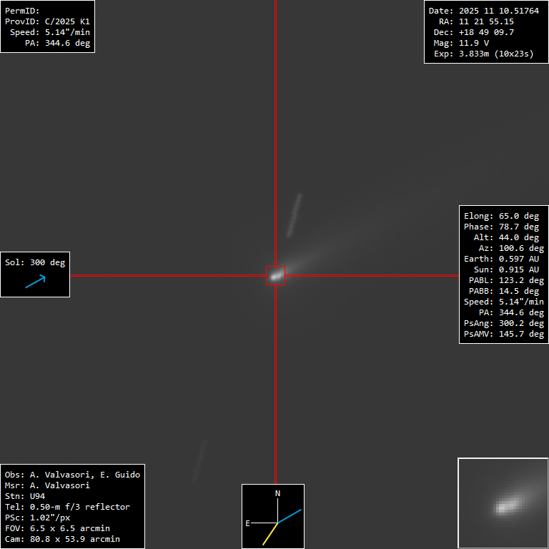Click the blue line in the compass box
The height and width of the screenshot is (549, 549).
pos(290,515)
